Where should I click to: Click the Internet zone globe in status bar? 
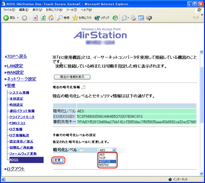(x=170, y=179)
